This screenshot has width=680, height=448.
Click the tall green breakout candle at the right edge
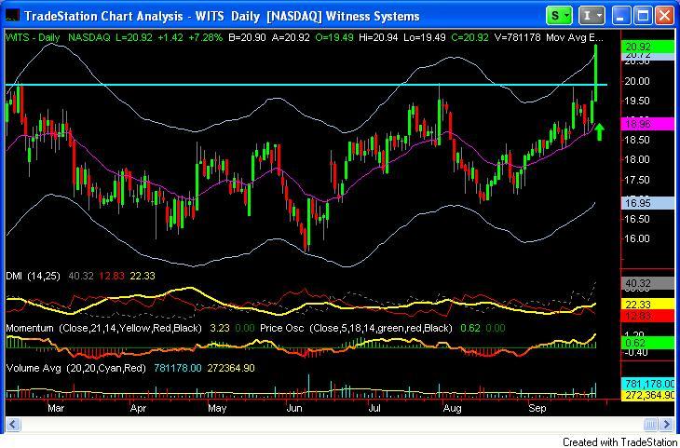pos(596,73)
